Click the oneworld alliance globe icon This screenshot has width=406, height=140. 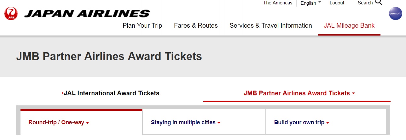tap(395, 14)
